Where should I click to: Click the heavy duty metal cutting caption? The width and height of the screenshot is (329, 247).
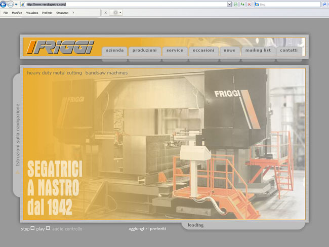click(54, 73)
